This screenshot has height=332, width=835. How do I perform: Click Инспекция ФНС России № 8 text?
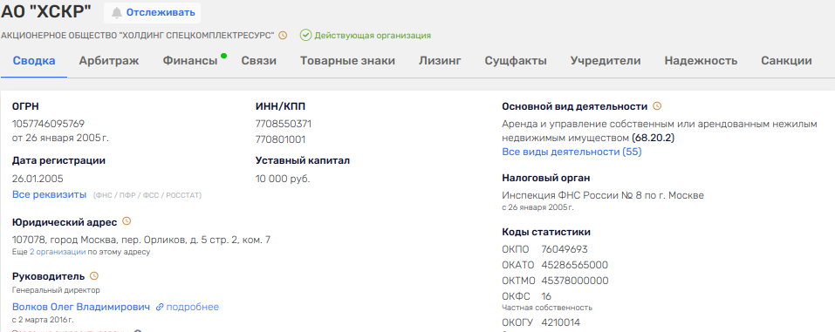pos(603,195)
